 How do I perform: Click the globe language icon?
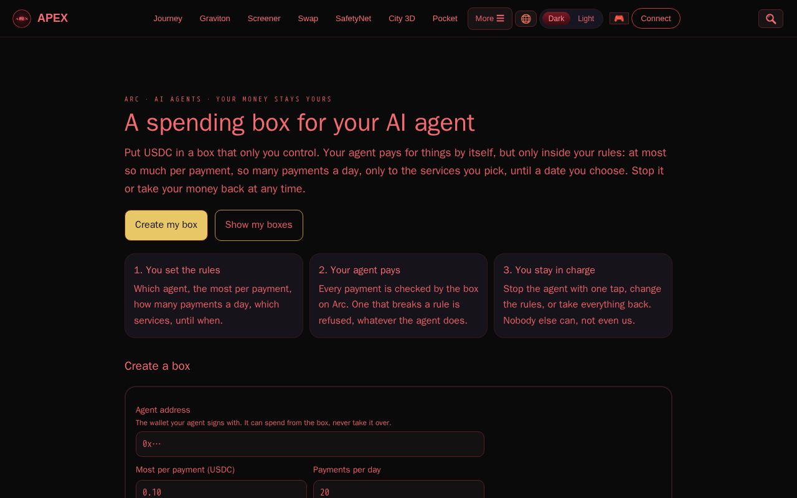[526, 19]
